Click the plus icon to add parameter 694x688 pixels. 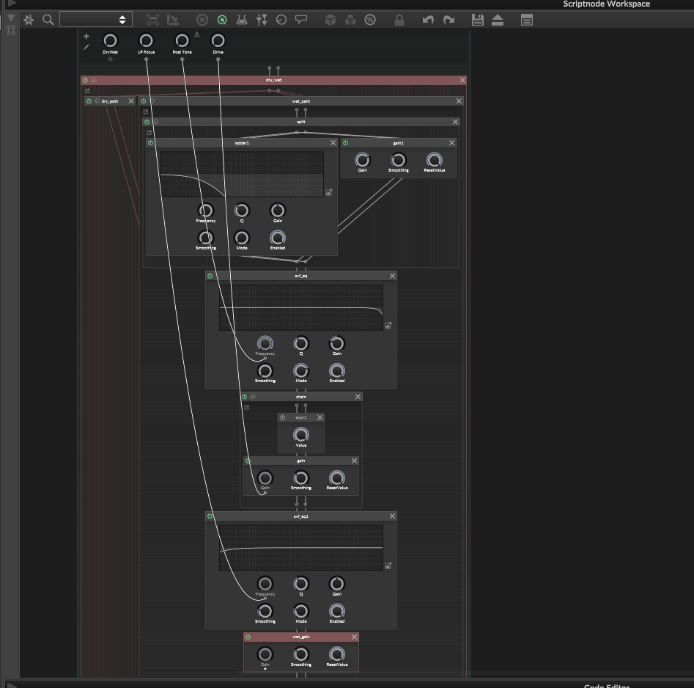point(86,36)
